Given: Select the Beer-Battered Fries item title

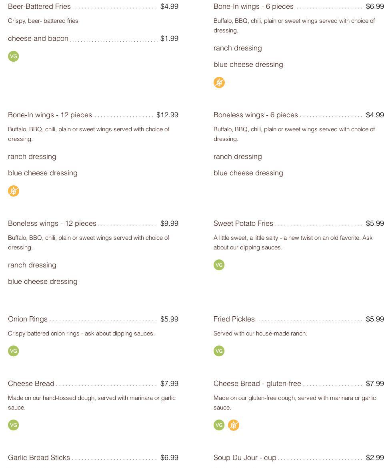Looking at the screenshot, I should [39, 6].
